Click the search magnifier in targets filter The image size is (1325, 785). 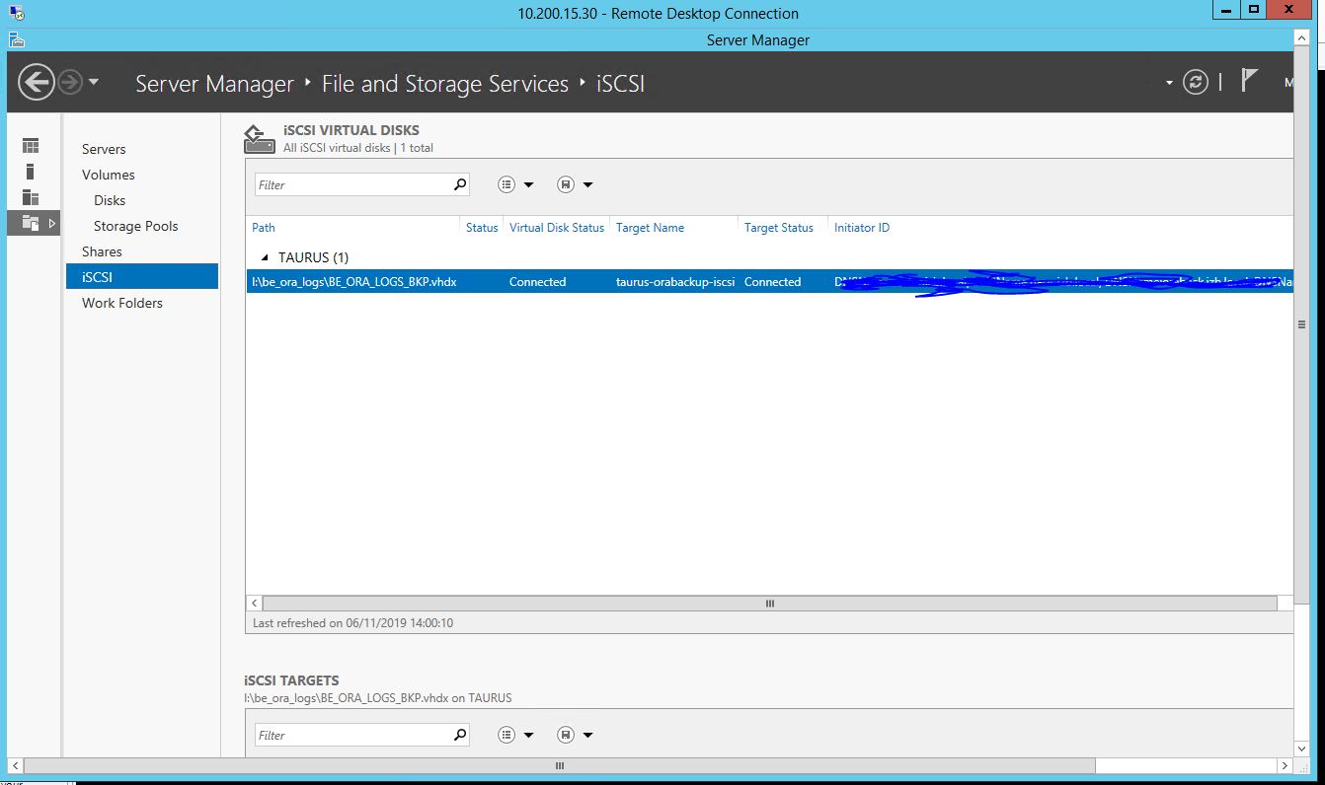(x=460, y=735)
